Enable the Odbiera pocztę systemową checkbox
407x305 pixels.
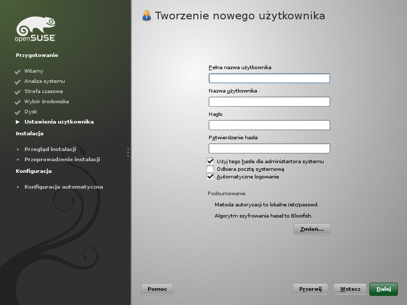(x=210, y=169)
